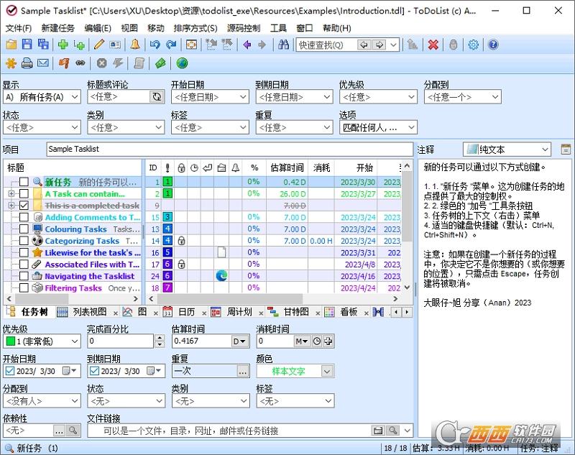Open the 排序方式(S) menu
The image size is (575, 455).
pyautogui.click(x=195, y=28)
